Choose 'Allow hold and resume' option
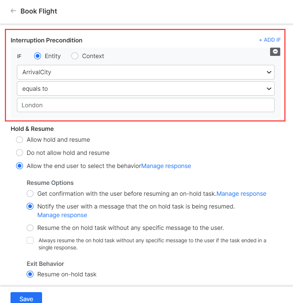Viewport: 293px width, 303px height. (20, 139)
